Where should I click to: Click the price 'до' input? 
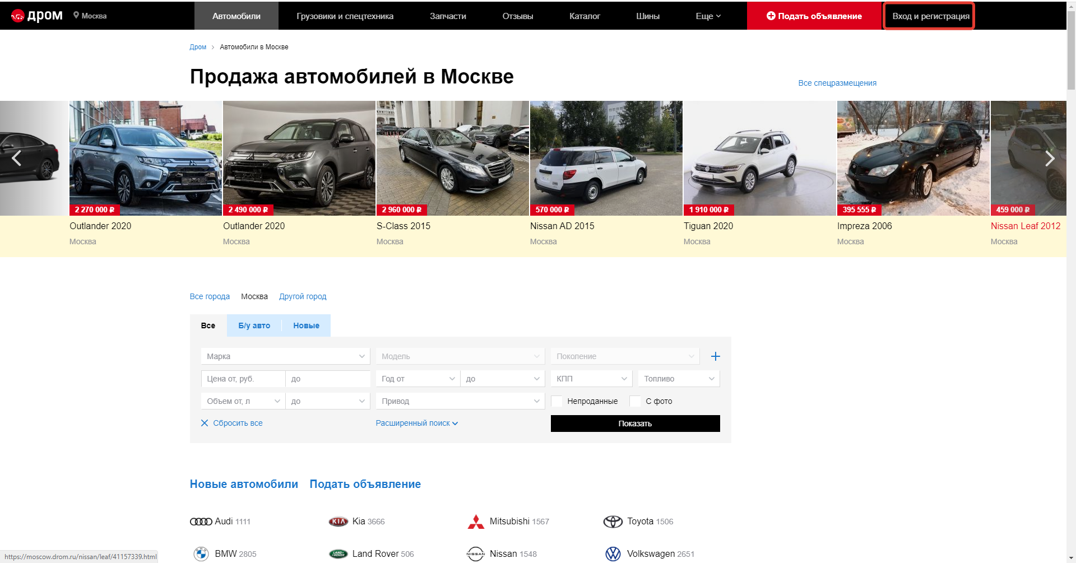tap(328, 379)
